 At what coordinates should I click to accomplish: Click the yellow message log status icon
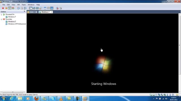pyautogui.click(x=177, y=95)
